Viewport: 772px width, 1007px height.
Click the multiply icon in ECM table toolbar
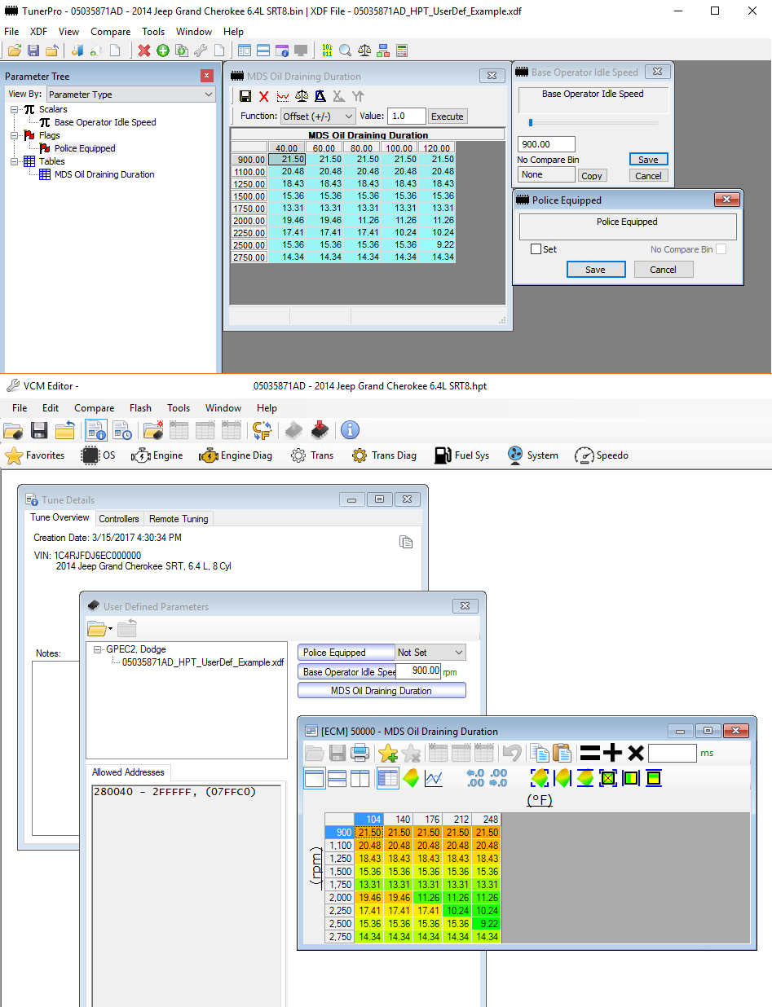(x=636, y=753)
